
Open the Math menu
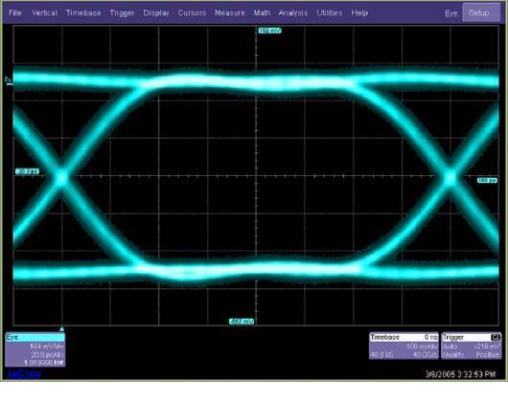point(262,13)
